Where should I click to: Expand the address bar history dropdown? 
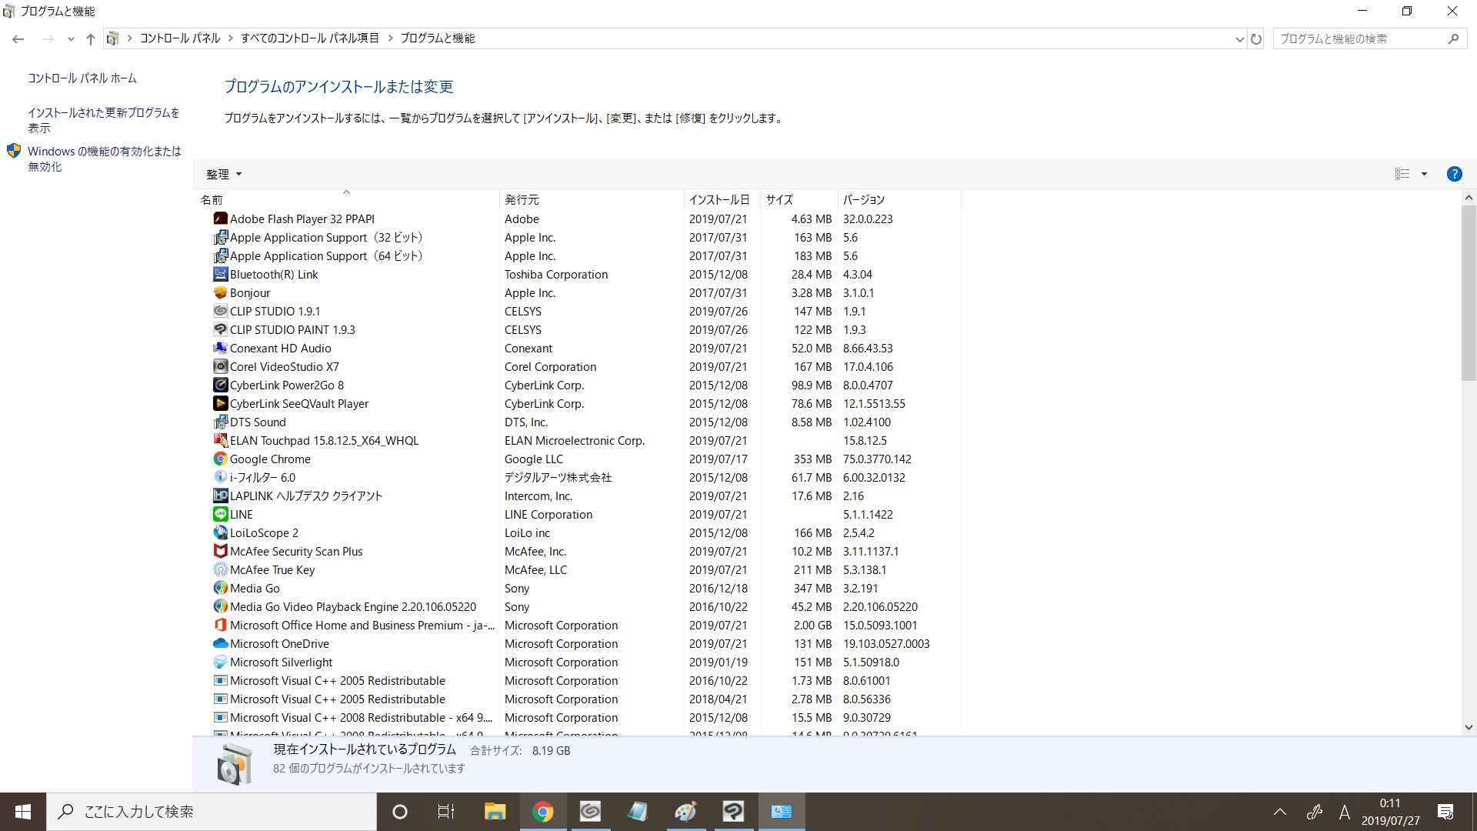(1239, 39)
